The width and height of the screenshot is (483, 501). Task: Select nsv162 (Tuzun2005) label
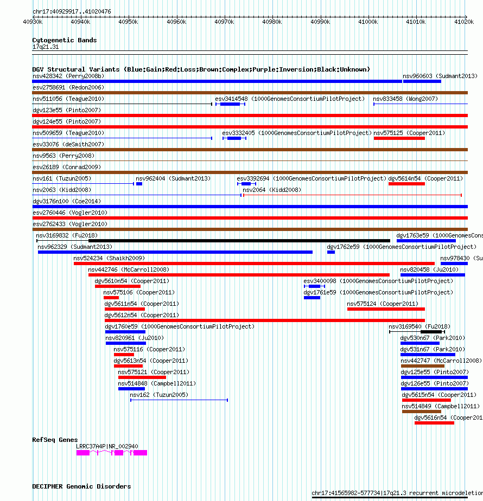coord(159,395)
